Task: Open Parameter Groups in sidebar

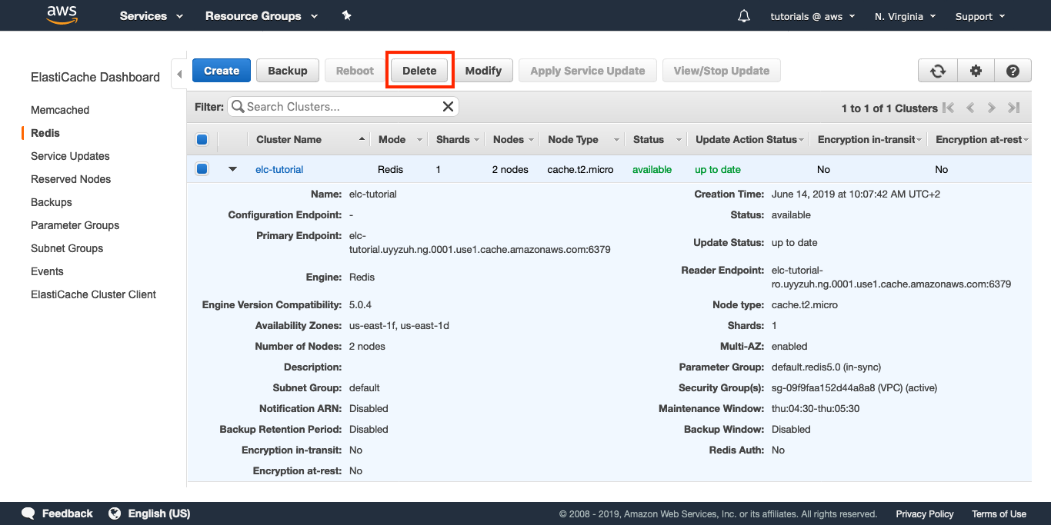Action: [75, 225]
